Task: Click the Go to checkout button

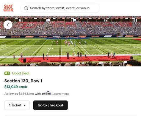Action: [x=51, y=105]
